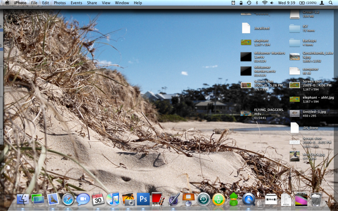338x211 pixels.
Task: Open the iPhoto application menu
Action: (x=20, y=3)
